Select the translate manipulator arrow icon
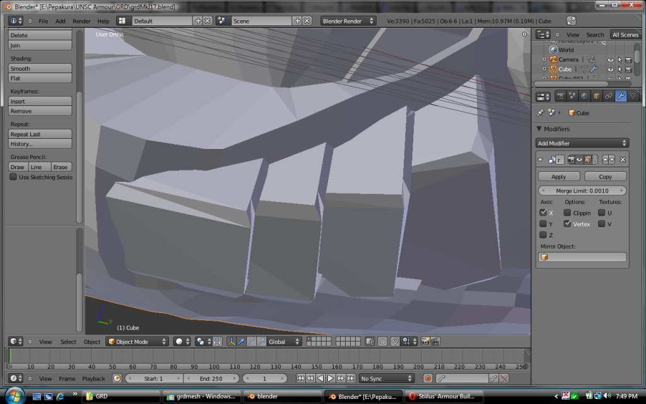Viewport: 646px width, 404px height. pyautogui.click(x=242, y=342)
